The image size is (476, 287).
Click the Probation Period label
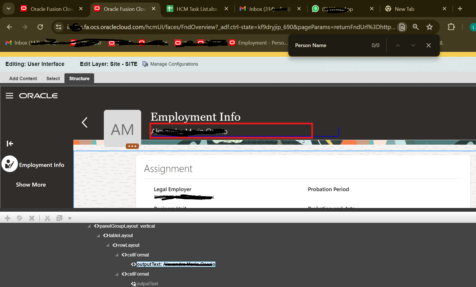coord(328,189)
